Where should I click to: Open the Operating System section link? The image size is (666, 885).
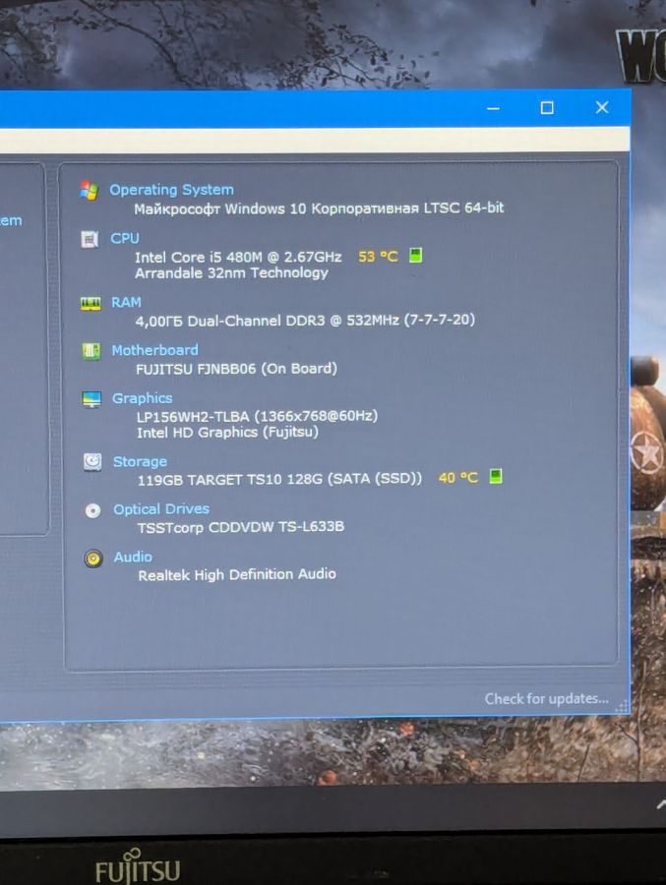(x=172, y=190)
